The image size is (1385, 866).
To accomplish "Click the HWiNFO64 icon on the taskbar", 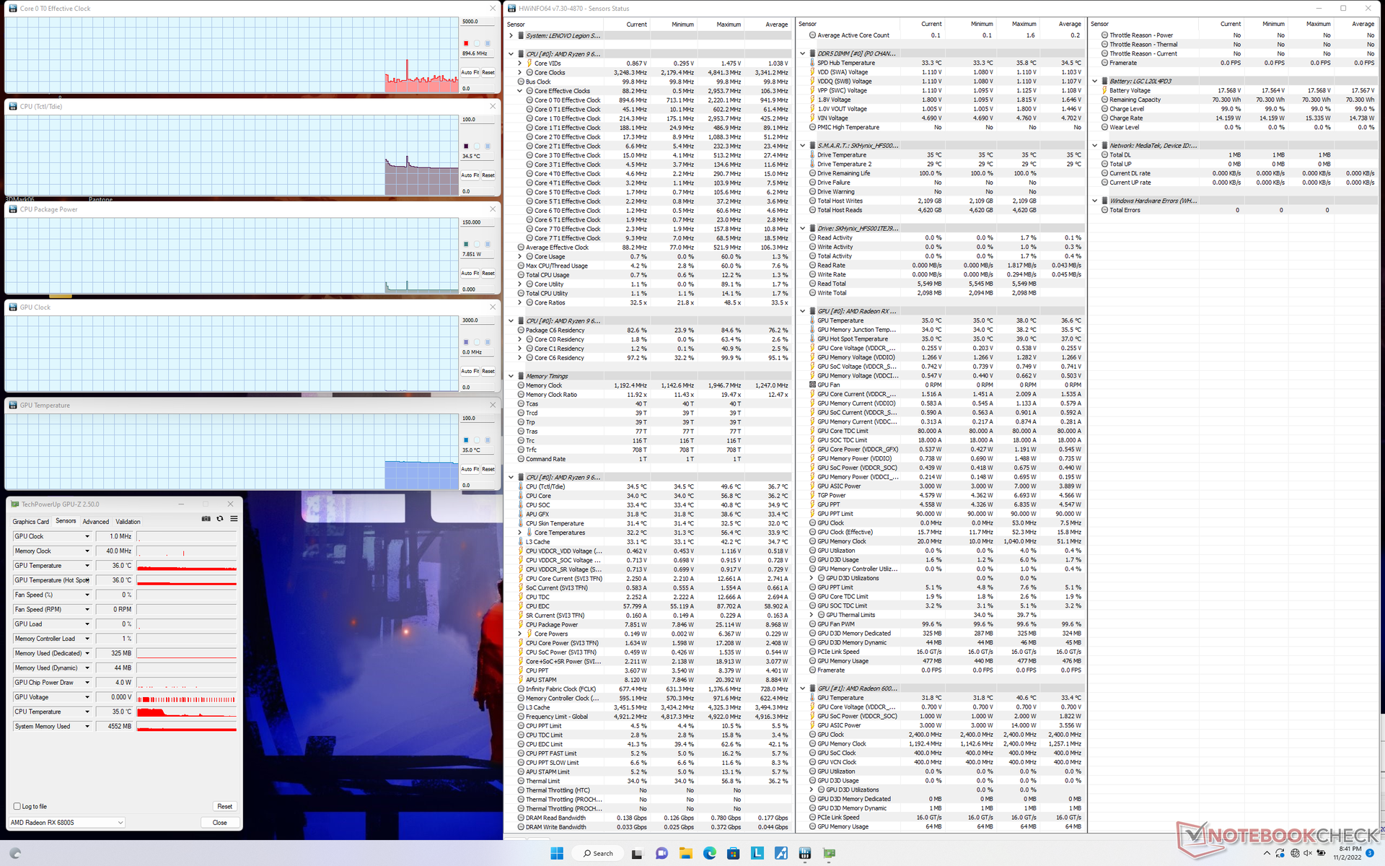I will click(805, 853).
